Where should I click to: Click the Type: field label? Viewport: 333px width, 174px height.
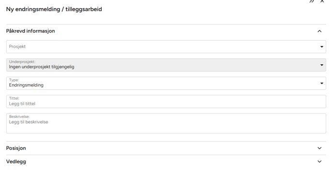pos(14,80)
